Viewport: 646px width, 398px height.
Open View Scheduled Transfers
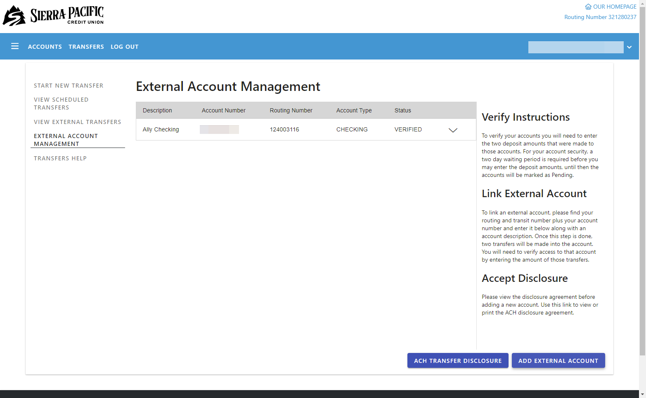point(61,103)
